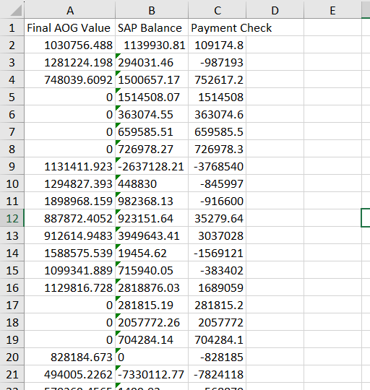Select cell with value -2637128.21
The height and width of the screenshot is (390, 370).
tap(152, 166)
